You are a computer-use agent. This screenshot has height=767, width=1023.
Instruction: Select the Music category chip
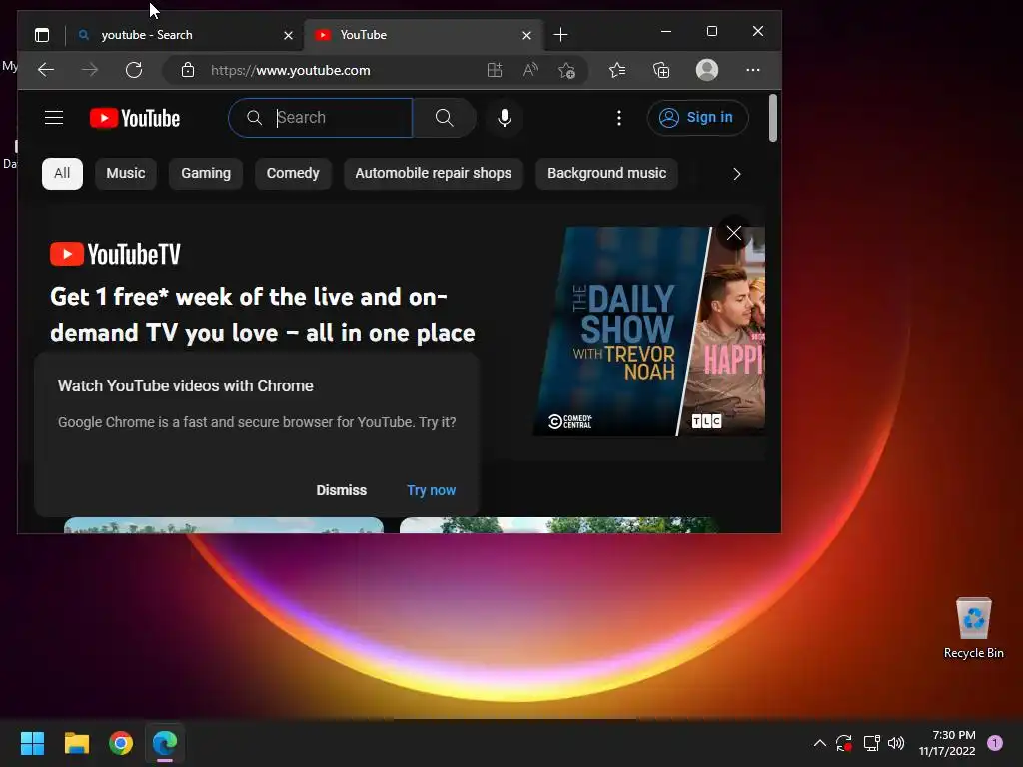coord(125,174)
